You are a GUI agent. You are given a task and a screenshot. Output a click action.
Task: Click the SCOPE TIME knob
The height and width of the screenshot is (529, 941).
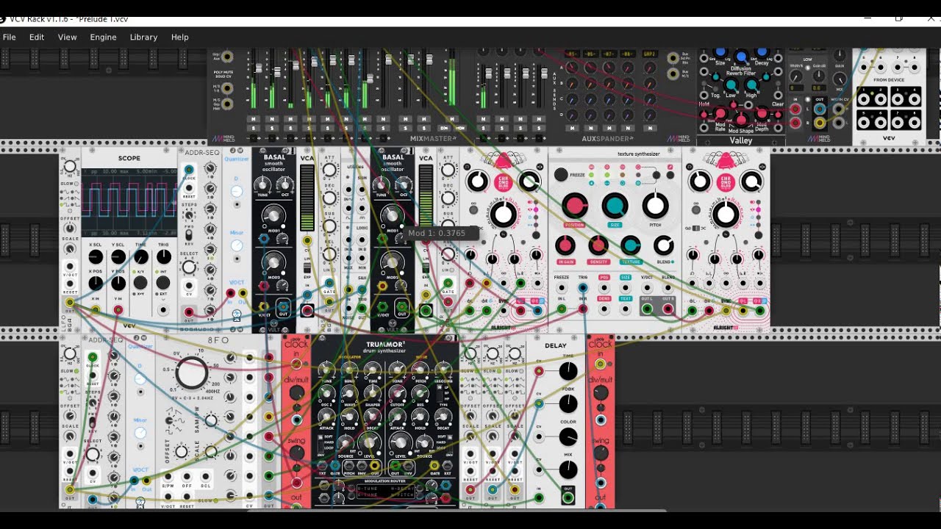tap(140, 257)
